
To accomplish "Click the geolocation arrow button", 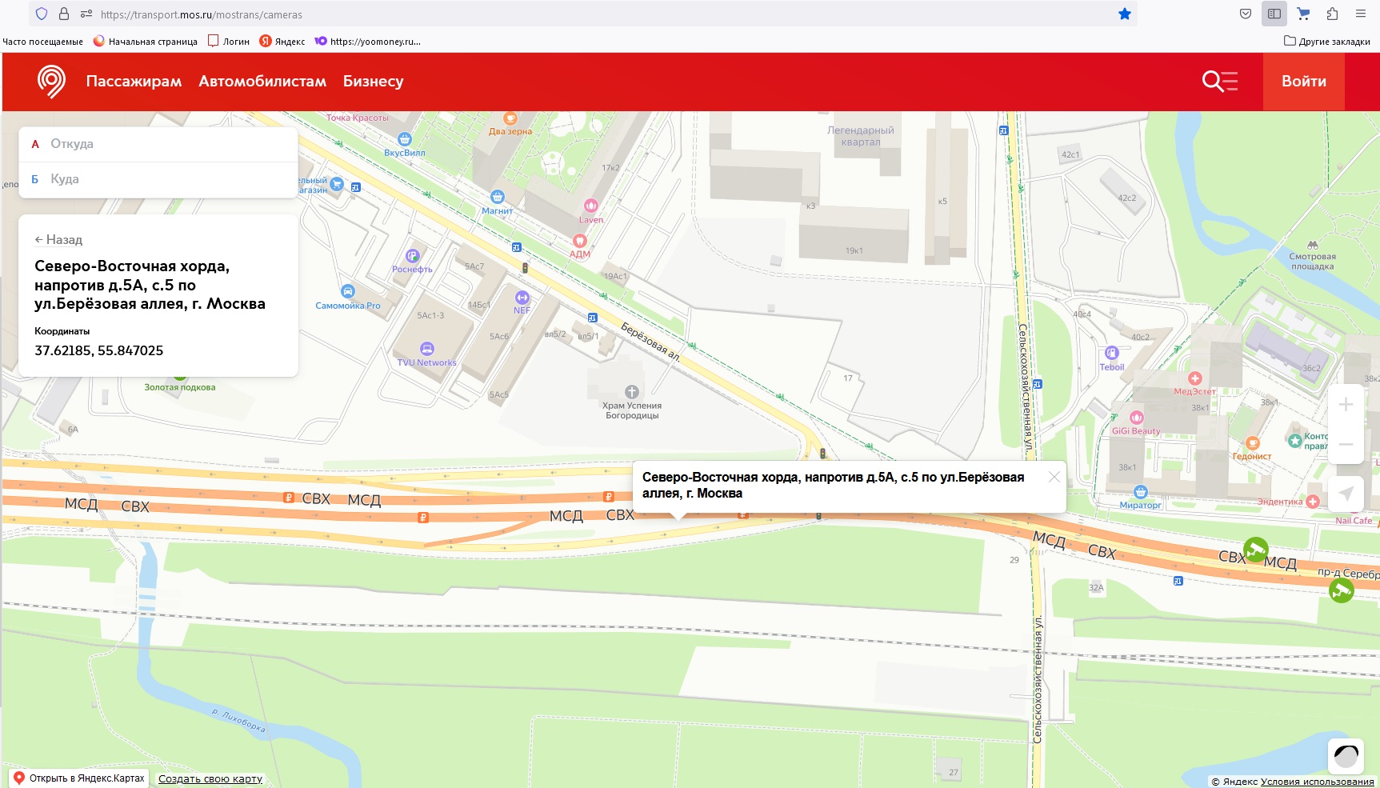I will click(1346, 494).
